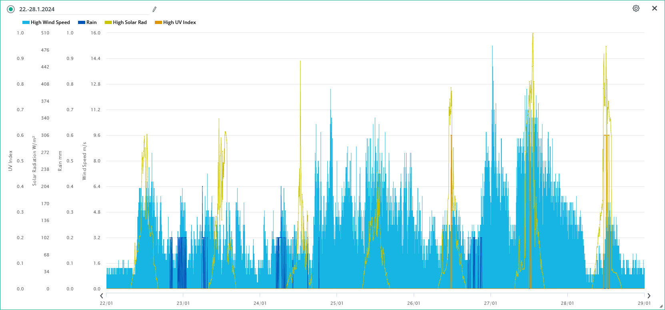Click the yellow Solar Rad legend swatch
Image resolution: width=665 pixels, height=310 pixels.
click(108, 22)
